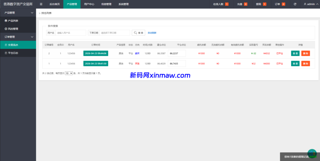Viewport: 320px width, 161px height.
Task: Focus the 下单日期 date field
Action: pos(115,33)
